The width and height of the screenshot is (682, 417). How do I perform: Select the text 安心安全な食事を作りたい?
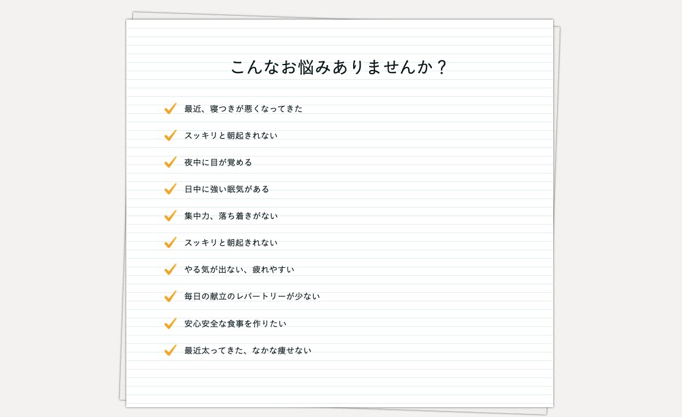pos(235,324)
